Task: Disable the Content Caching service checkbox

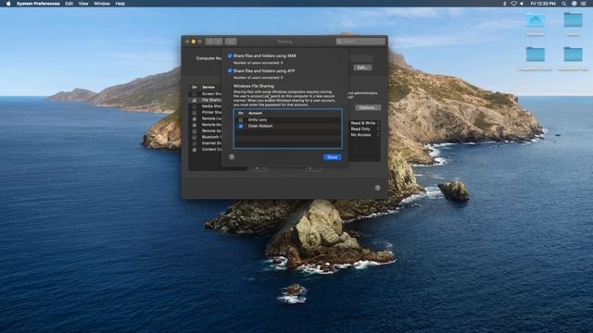Action: (195, 150)
